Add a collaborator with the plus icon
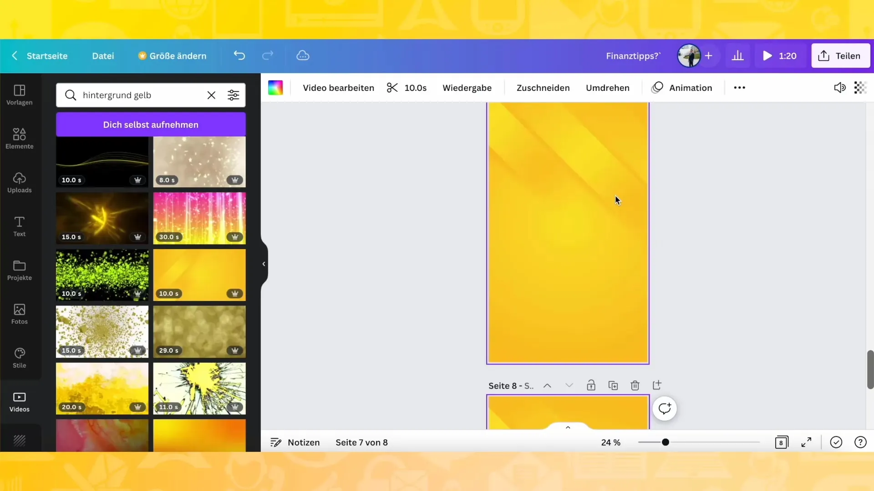 pyautogui.click(x=708, y=55)
